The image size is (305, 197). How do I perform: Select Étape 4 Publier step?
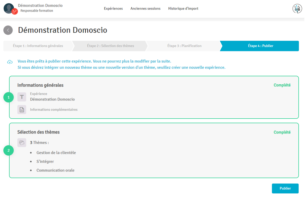[x=260, y=46]
